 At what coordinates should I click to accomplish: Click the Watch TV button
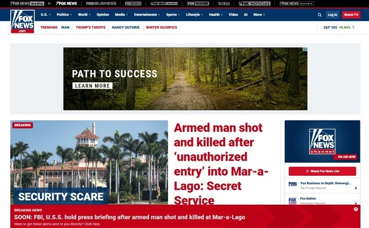pyautogui.click(x=351, y=15)
